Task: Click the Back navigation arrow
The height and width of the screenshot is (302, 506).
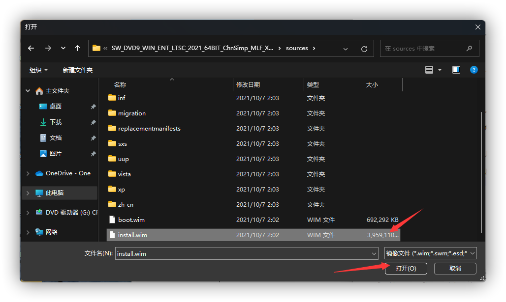Action: (x=31, y=48)
